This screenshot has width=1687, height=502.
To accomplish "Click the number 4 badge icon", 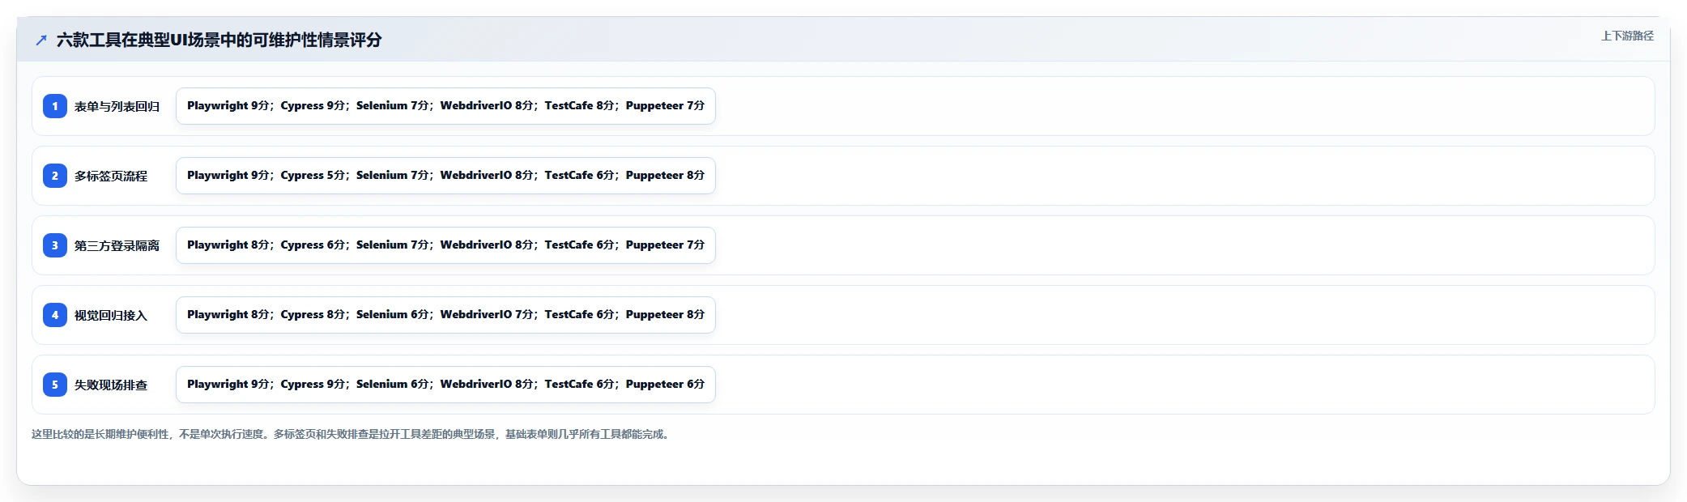I will tap(55, 315).
